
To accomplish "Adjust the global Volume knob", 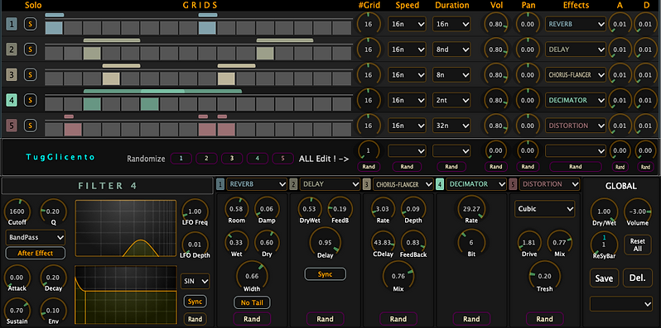I will [638, 212].
